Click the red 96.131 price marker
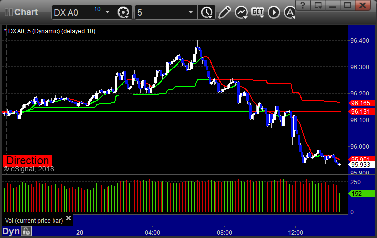 361,112
